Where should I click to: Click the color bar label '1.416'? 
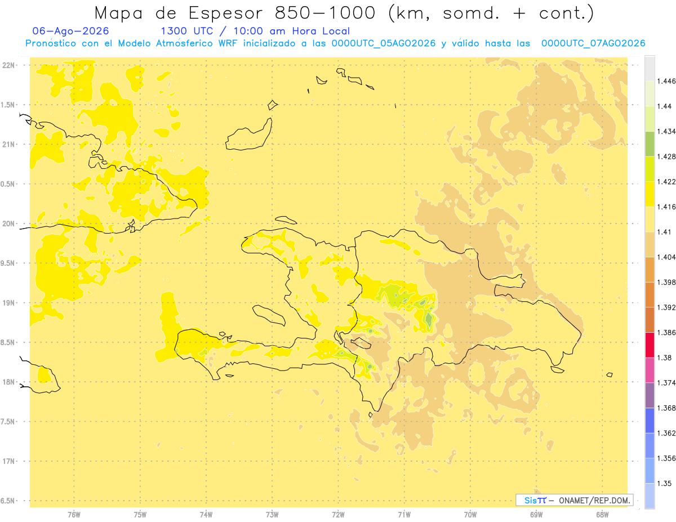(x=666, y=207)
